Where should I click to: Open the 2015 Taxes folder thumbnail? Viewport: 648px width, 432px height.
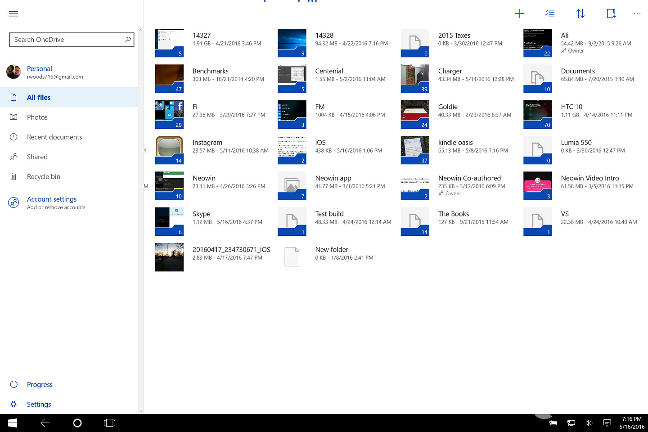pos(415,43)
